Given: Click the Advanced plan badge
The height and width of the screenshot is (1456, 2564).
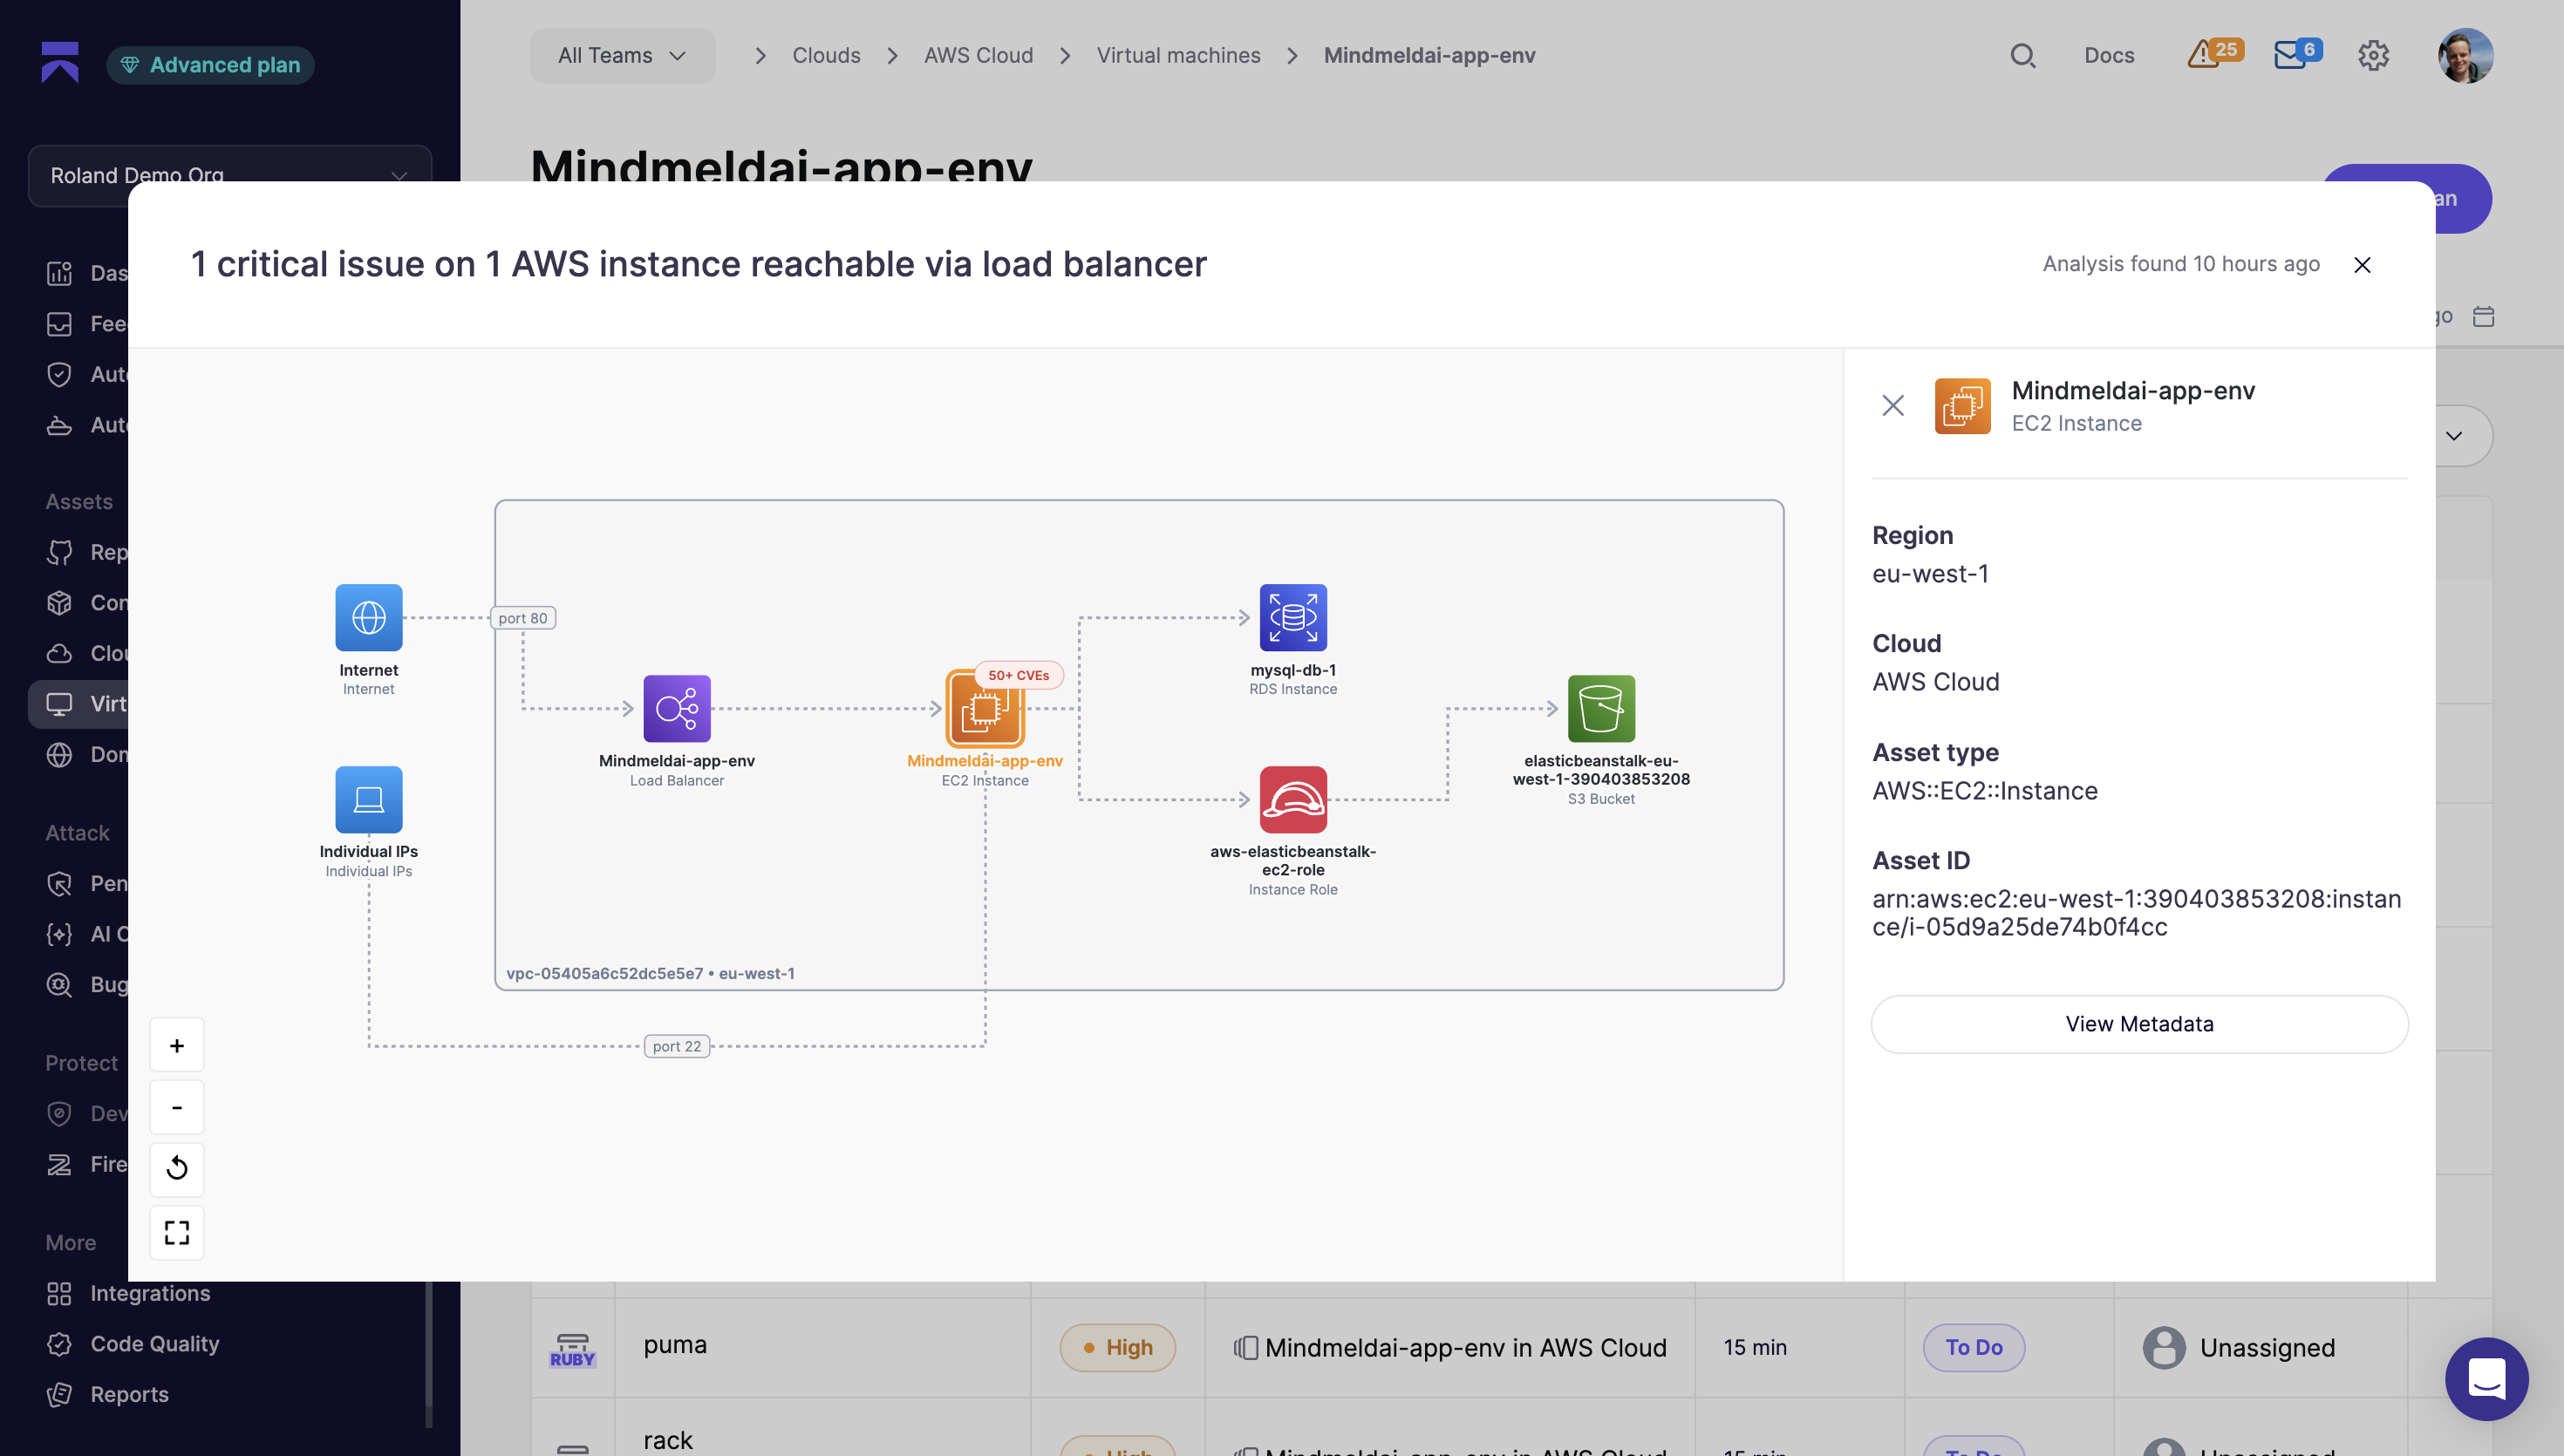Looking at the screenshot, I should [210, 65].
